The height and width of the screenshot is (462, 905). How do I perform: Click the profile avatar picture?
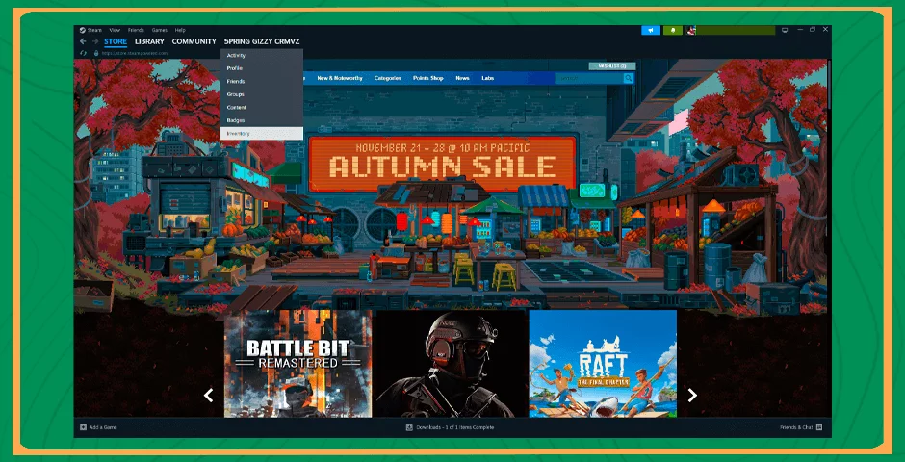point(691,30)
